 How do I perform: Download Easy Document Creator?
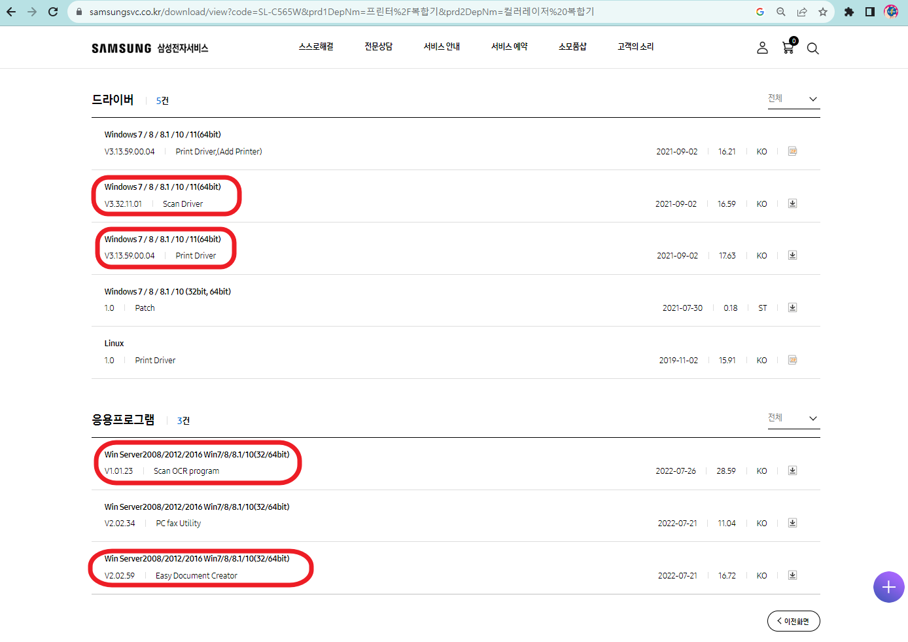(x=792, y=575)
